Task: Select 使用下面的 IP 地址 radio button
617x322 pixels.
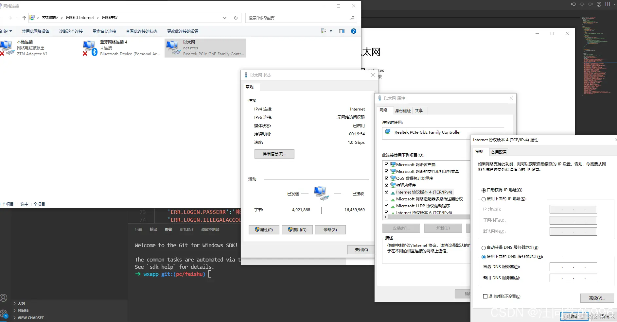Action: tap(484, 199)
